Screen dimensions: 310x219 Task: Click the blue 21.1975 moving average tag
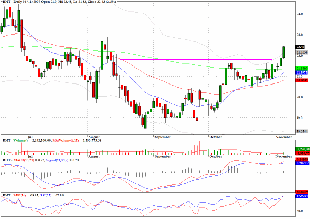tap(302, 72)
